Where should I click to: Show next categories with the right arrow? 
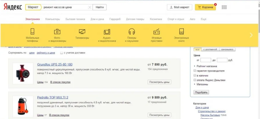[251, 35]
